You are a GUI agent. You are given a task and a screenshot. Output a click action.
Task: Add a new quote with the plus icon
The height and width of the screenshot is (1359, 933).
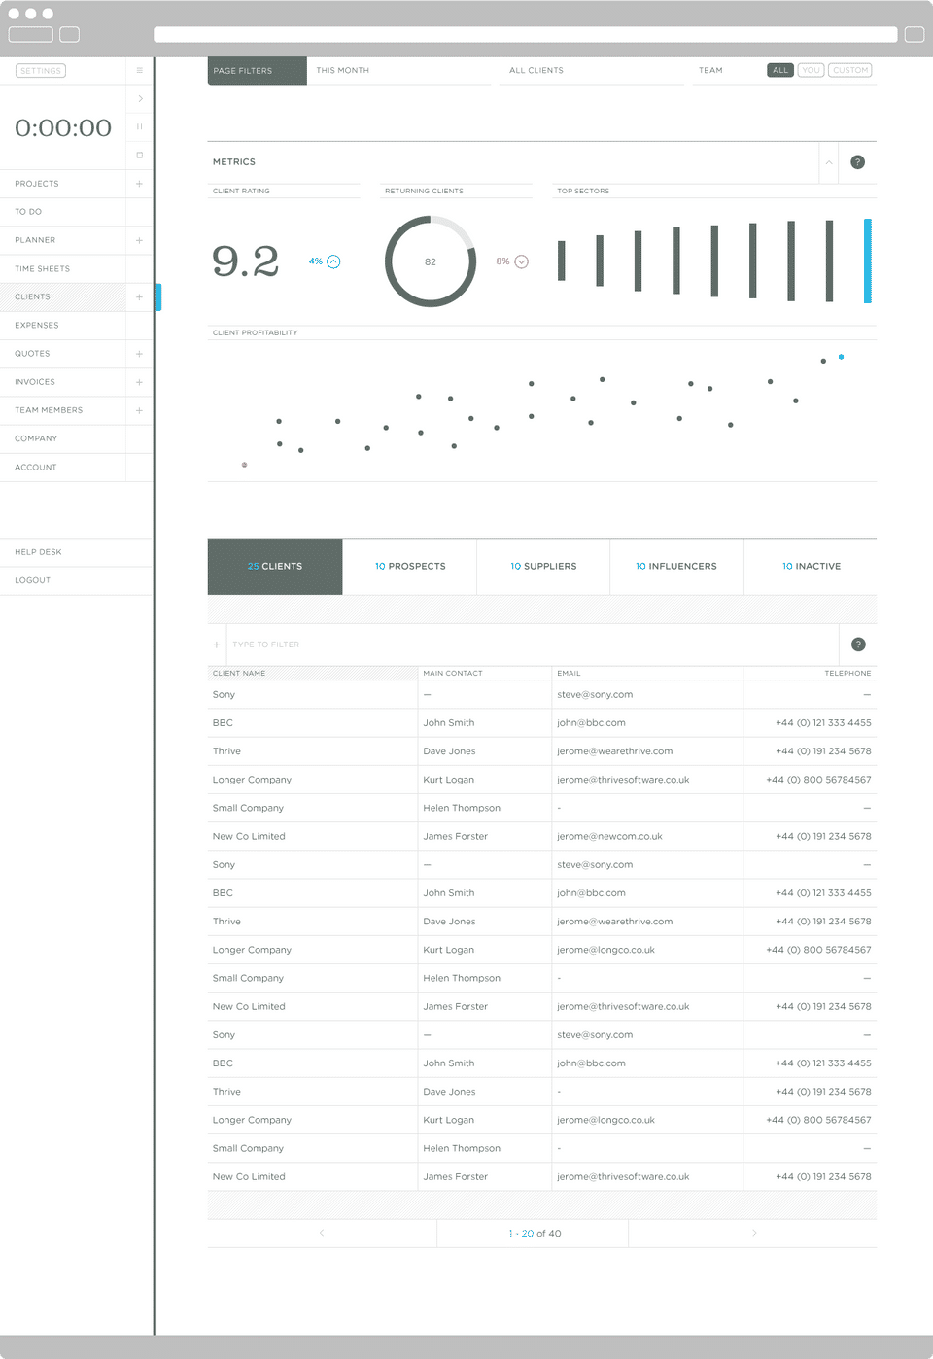click(x=139, y=354)
